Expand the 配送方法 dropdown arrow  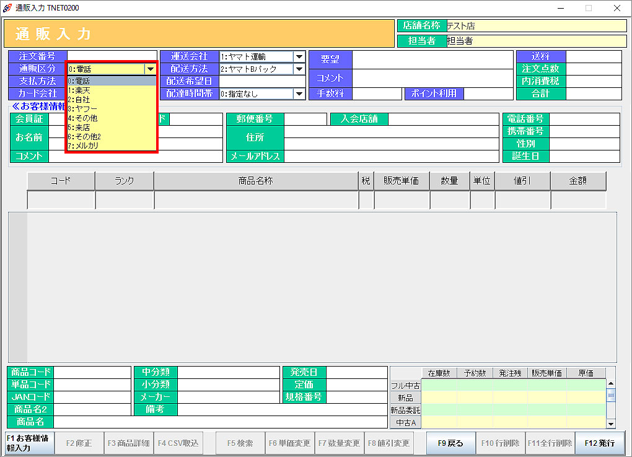[x=299, y=69]
